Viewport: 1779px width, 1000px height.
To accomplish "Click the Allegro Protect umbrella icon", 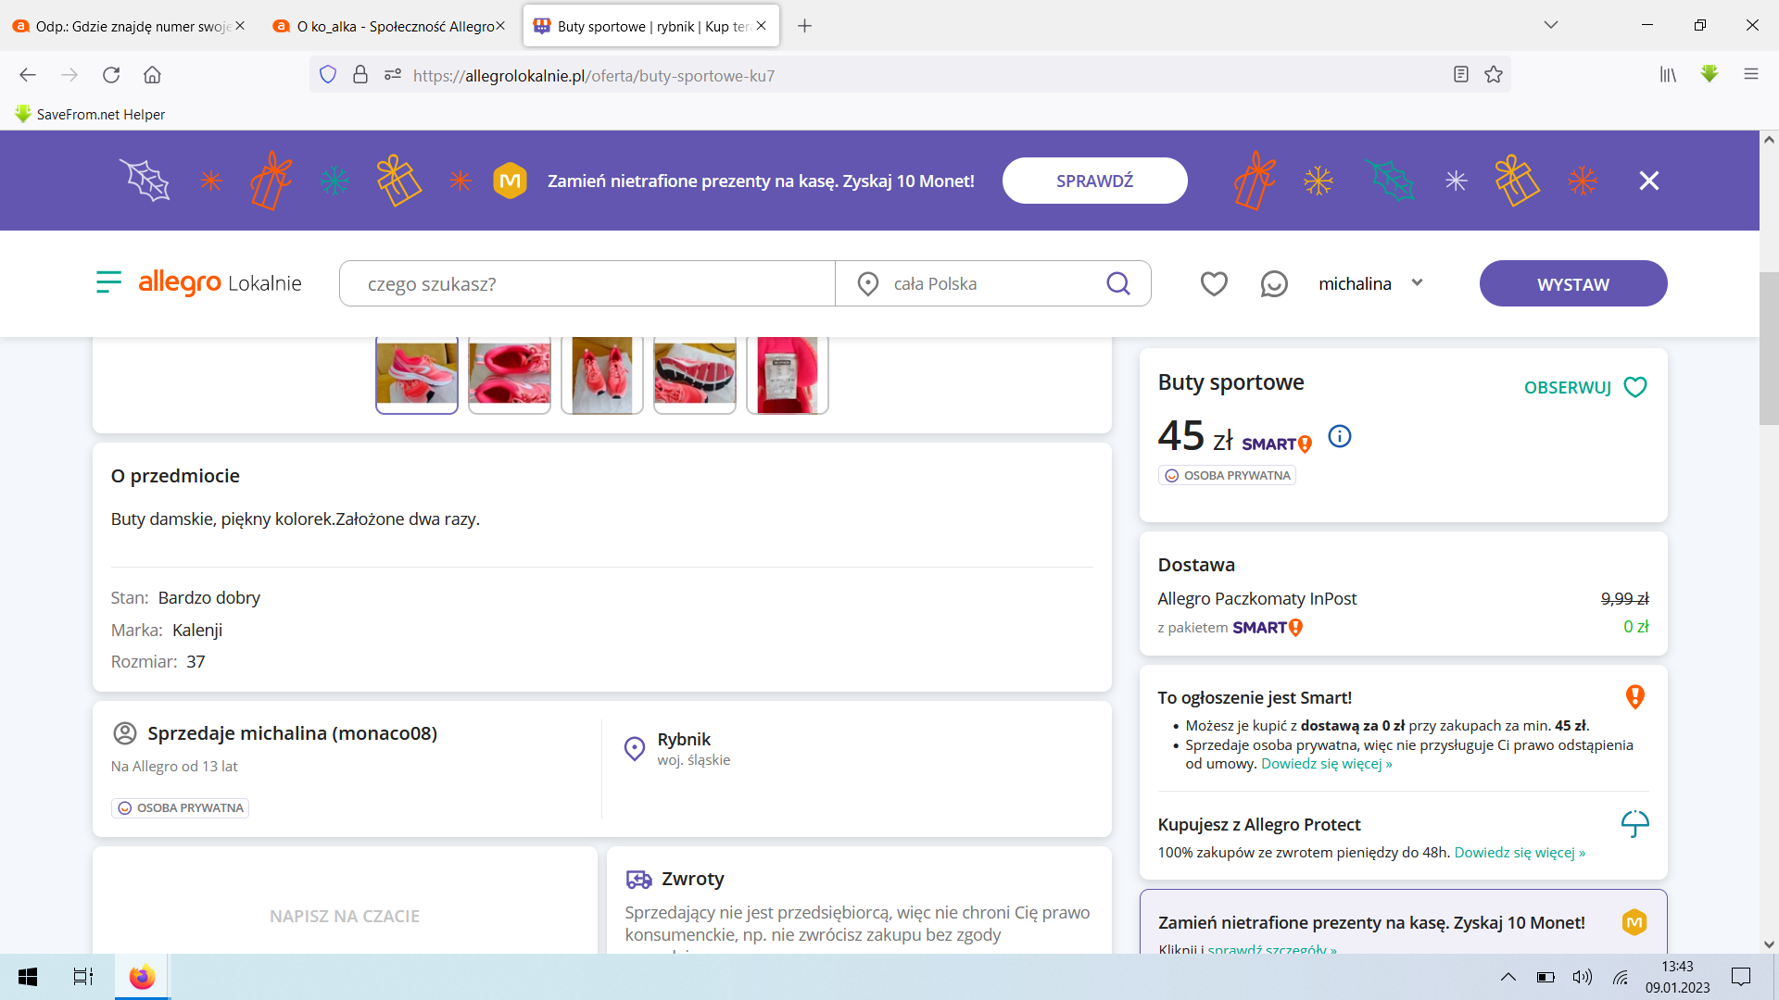I will [x=1635, y=823].
